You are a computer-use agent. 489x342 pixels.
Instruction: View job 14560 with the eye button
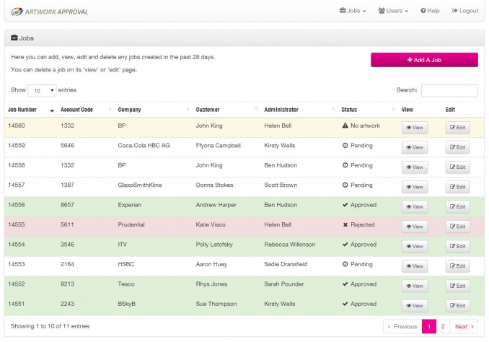point(415,128)
